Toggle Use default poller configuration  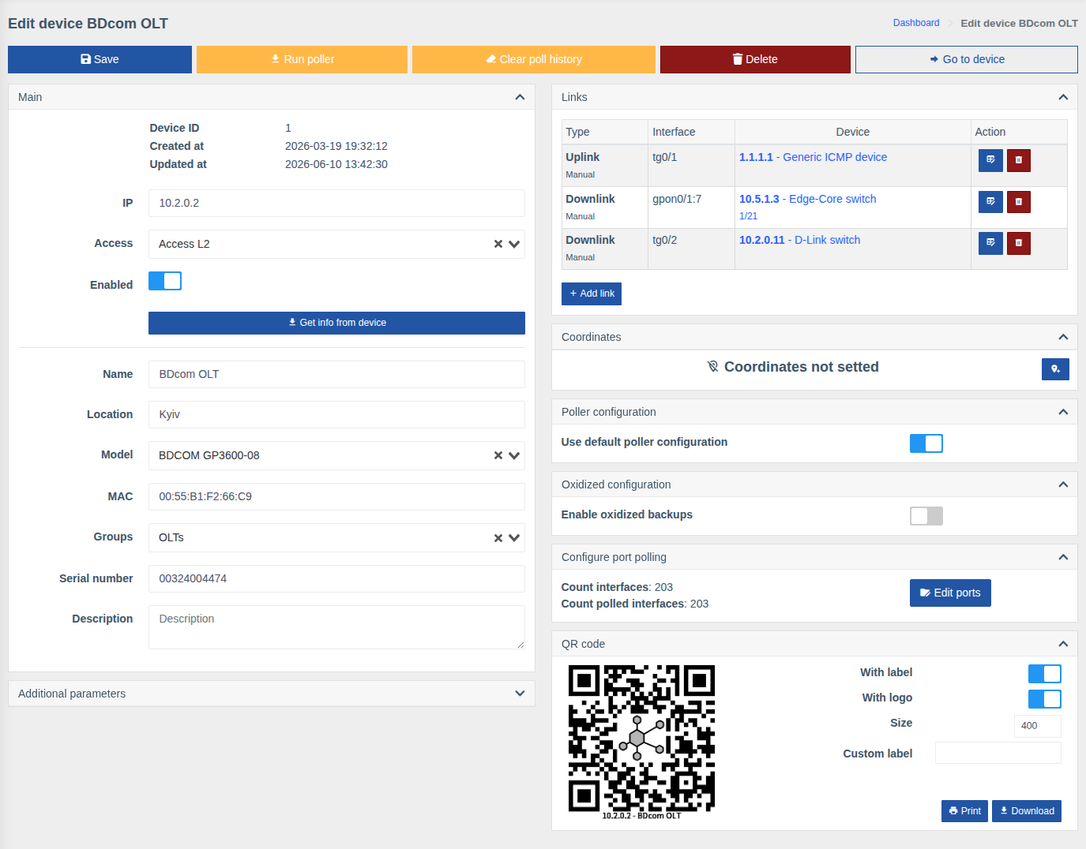pos(926,443)
